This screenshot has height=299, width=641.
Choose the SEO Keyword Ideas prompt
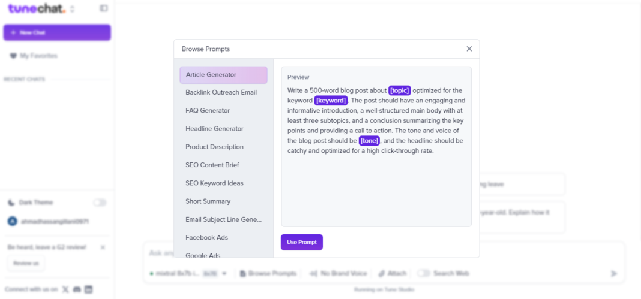[214, 183]
